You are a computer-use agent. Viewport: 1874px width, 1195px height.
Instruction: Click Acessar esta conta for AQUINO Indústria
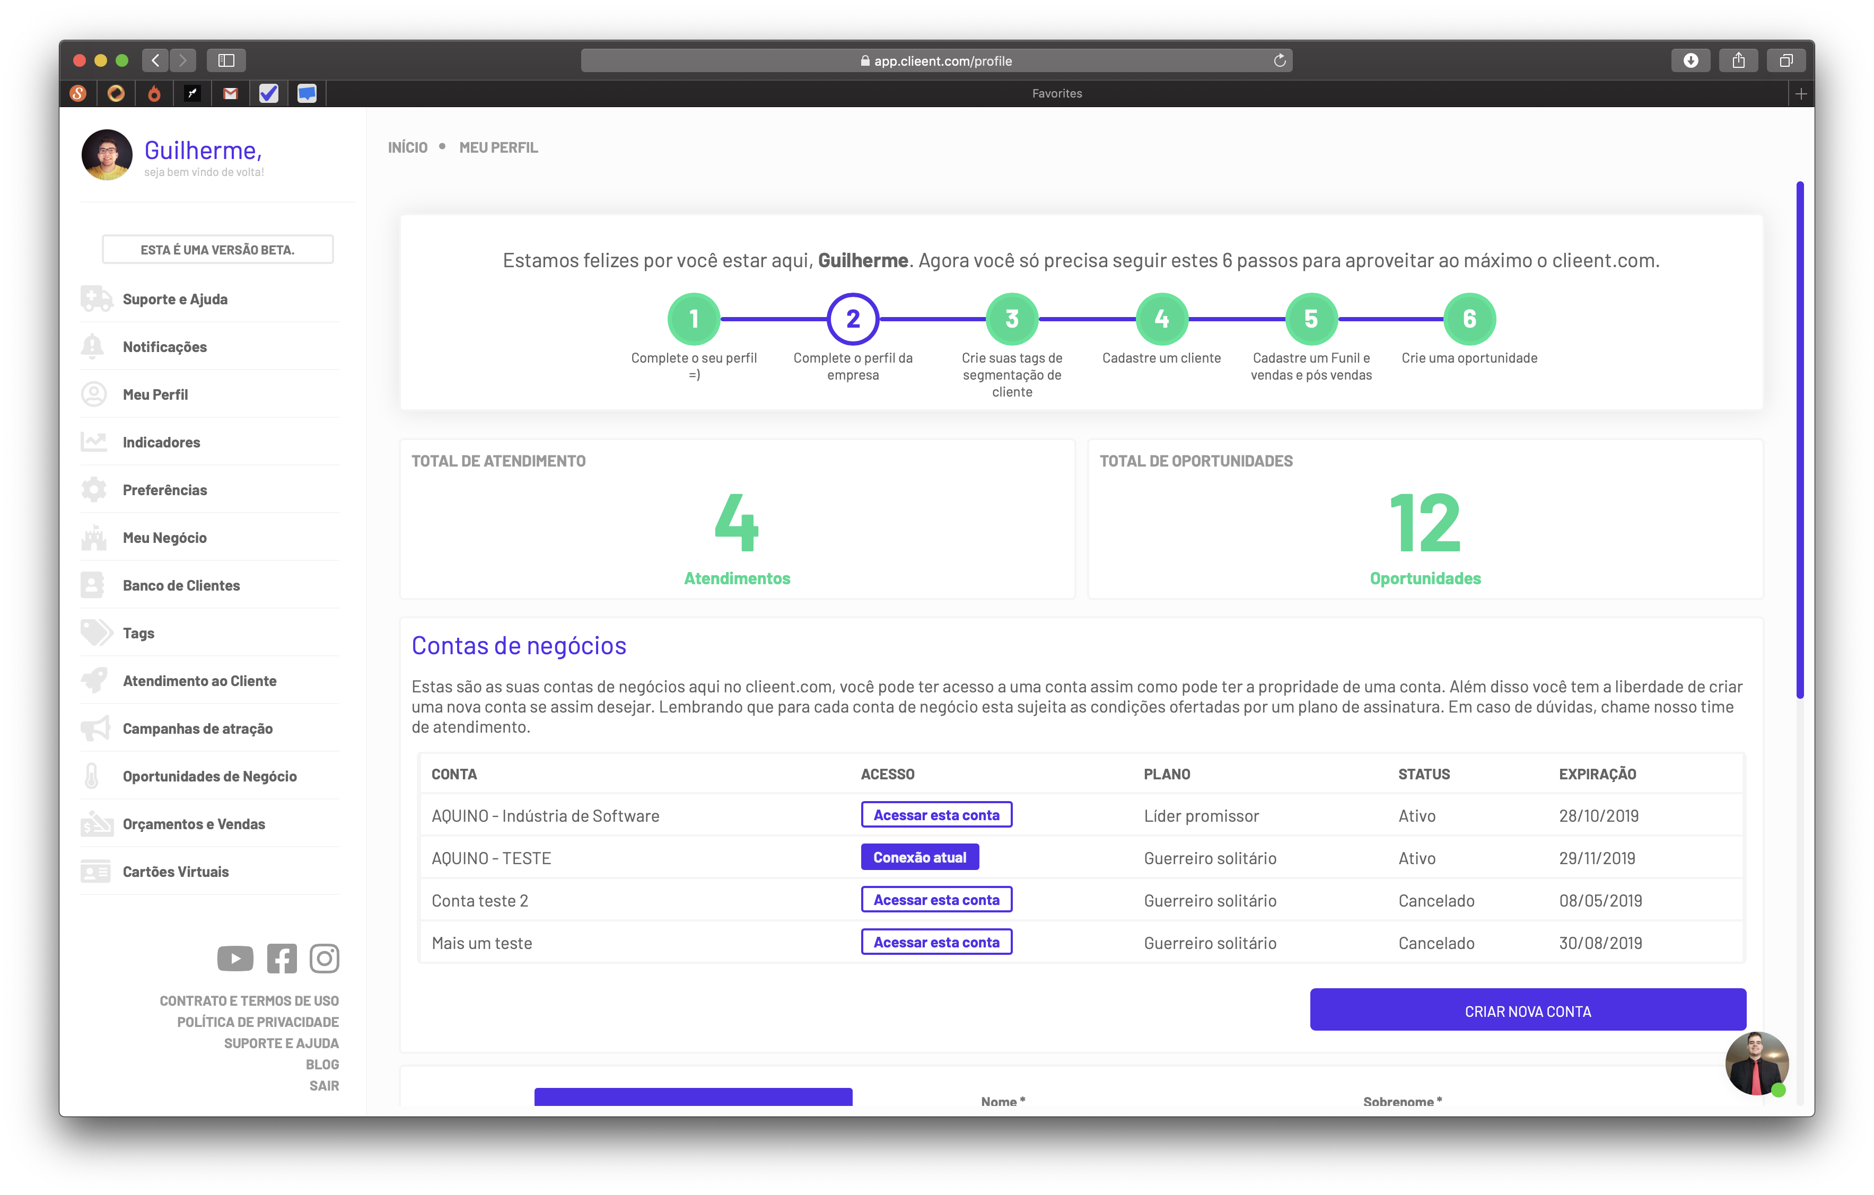click(936, 814)
